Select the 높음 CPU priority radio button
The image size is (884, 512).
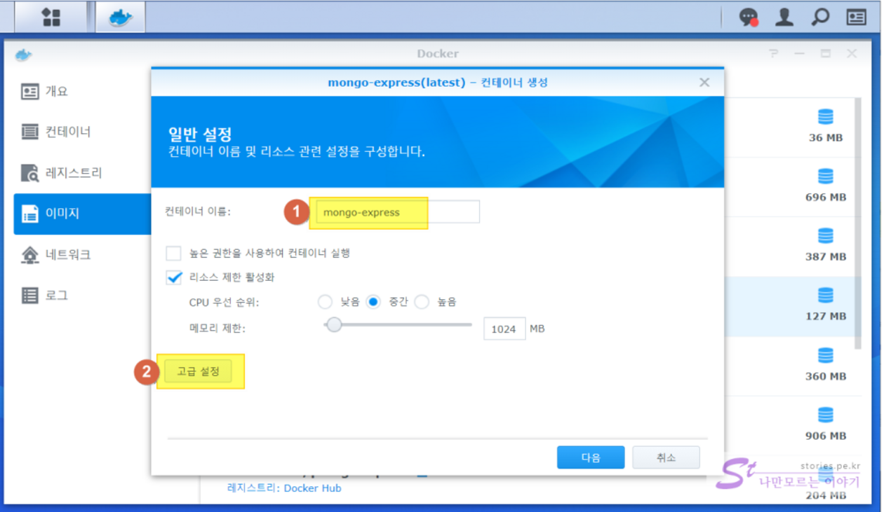(422, 302)
